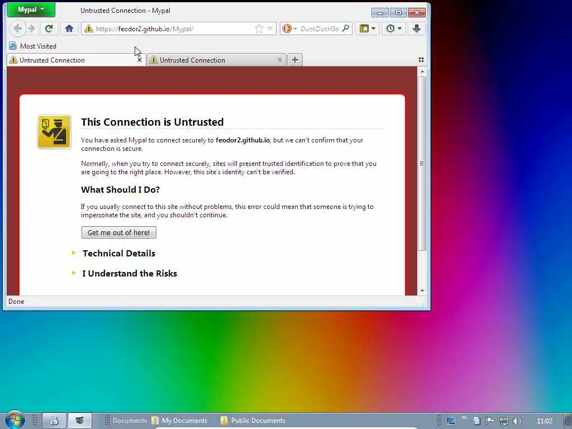This screenshot has height=429, width=572.
Task: Click the Mypal raccoon taskbar icon
Action: pos(79,421)
